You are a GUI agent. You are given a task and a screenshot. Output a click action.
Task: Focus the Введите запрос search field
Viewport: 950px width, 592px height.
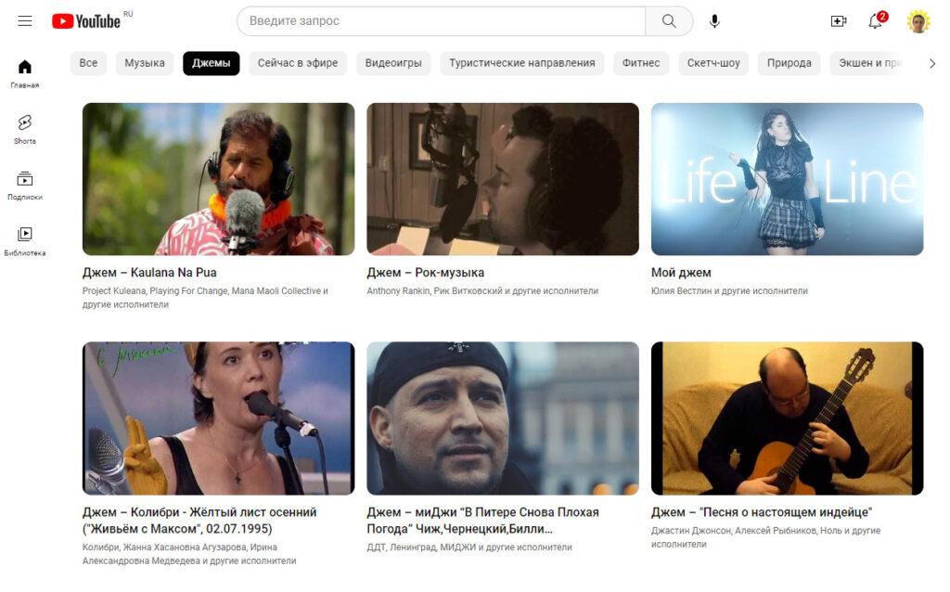tap(441, 21)
